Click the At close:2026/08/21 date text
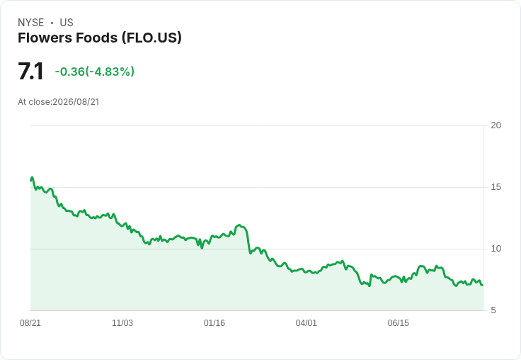 pos(59,102)
